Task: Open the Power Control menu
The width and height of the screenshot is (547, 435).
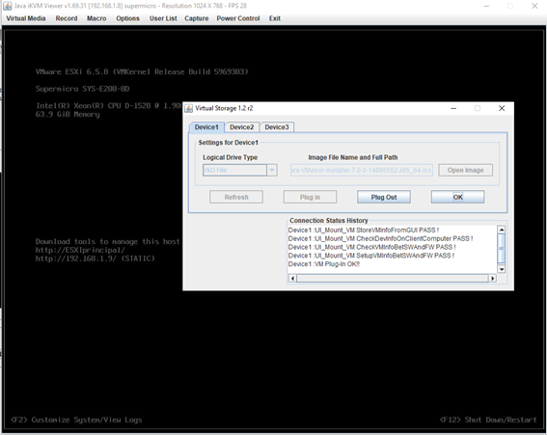Action: (x=238, y=18)
